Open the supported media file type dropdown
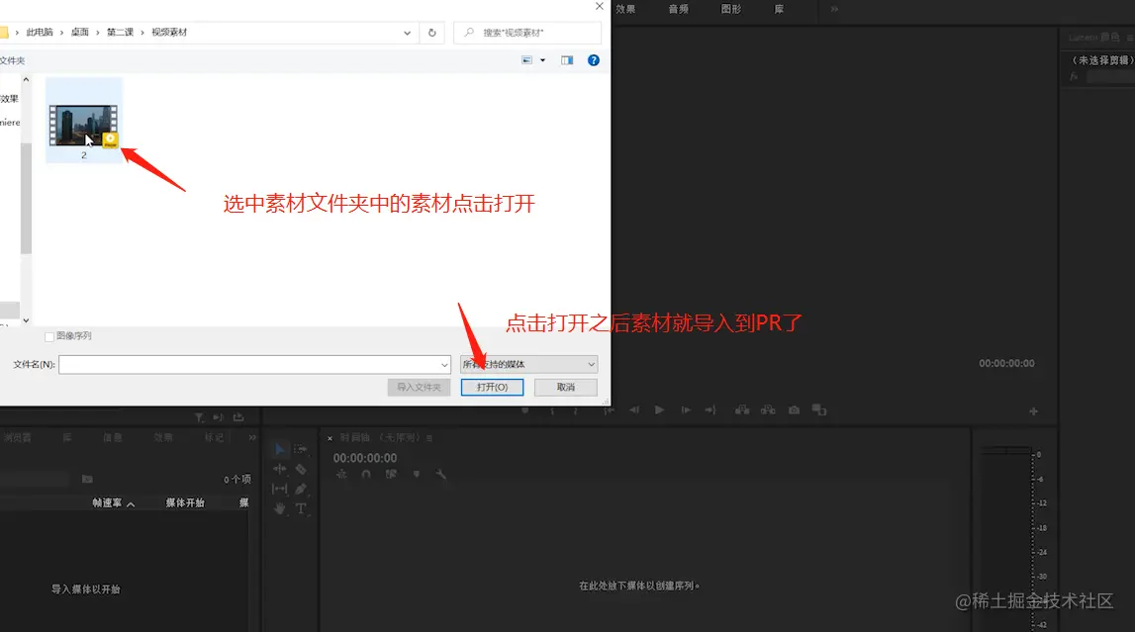The width and height of the screenshot is (1135, 632). click(x=528, y=364)
